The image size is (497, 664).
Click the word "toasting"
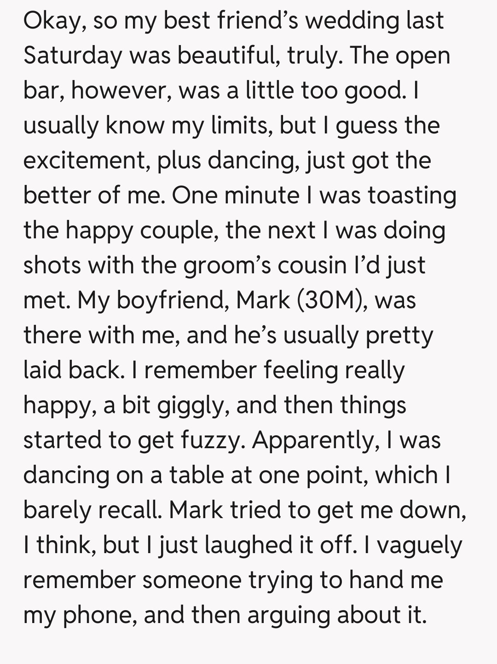pyautogui.click(x=412, y=196)
